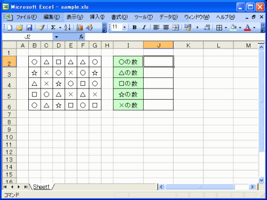Viewport: 267px width, 200px height.
Task: Show more Formatting toolbar options
Action: coord(263,28)
